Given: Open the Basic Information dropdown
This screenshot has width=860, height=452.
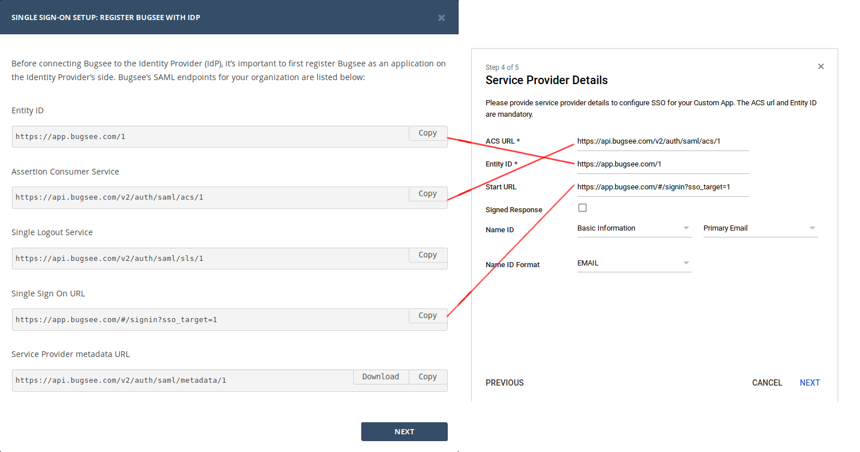Looking at the screenshot, I should tap(634, 228).
